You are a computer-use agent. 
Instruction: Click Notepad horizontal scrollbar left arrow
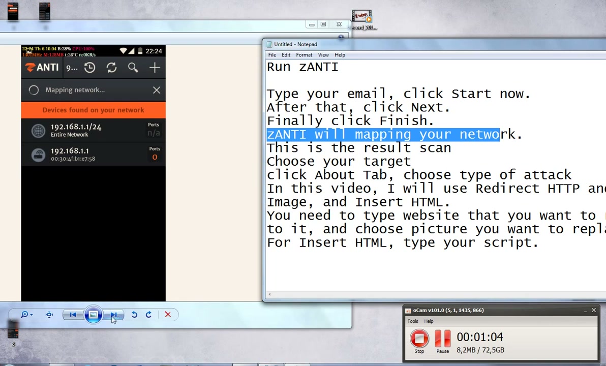pos(269,294)
